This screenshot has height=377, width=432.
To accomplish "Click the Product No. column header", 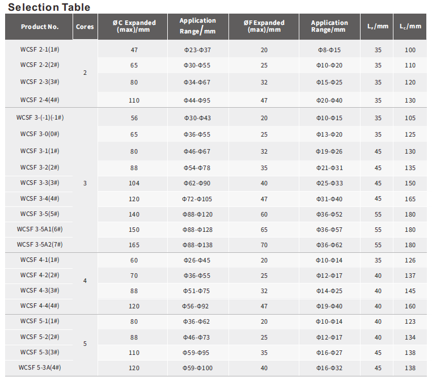I will click(40, 27).
